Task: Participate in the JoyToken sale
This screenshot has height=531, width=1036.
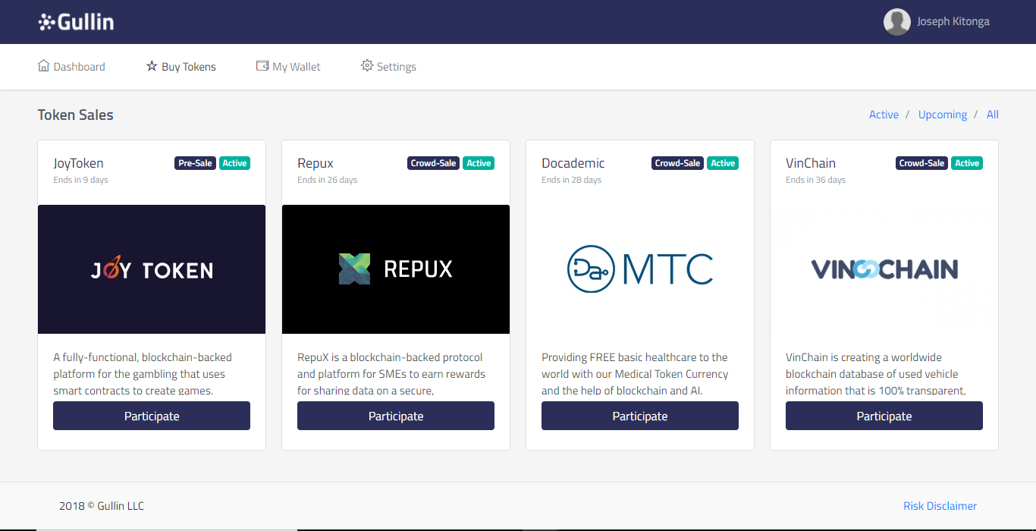Action: (x=152, y=416)
